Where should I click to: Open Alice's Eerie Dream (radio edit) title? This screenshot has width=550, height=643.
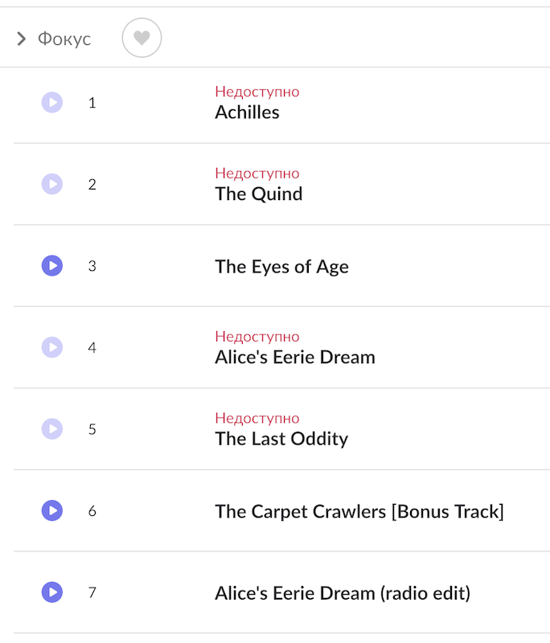click(342, 594)
